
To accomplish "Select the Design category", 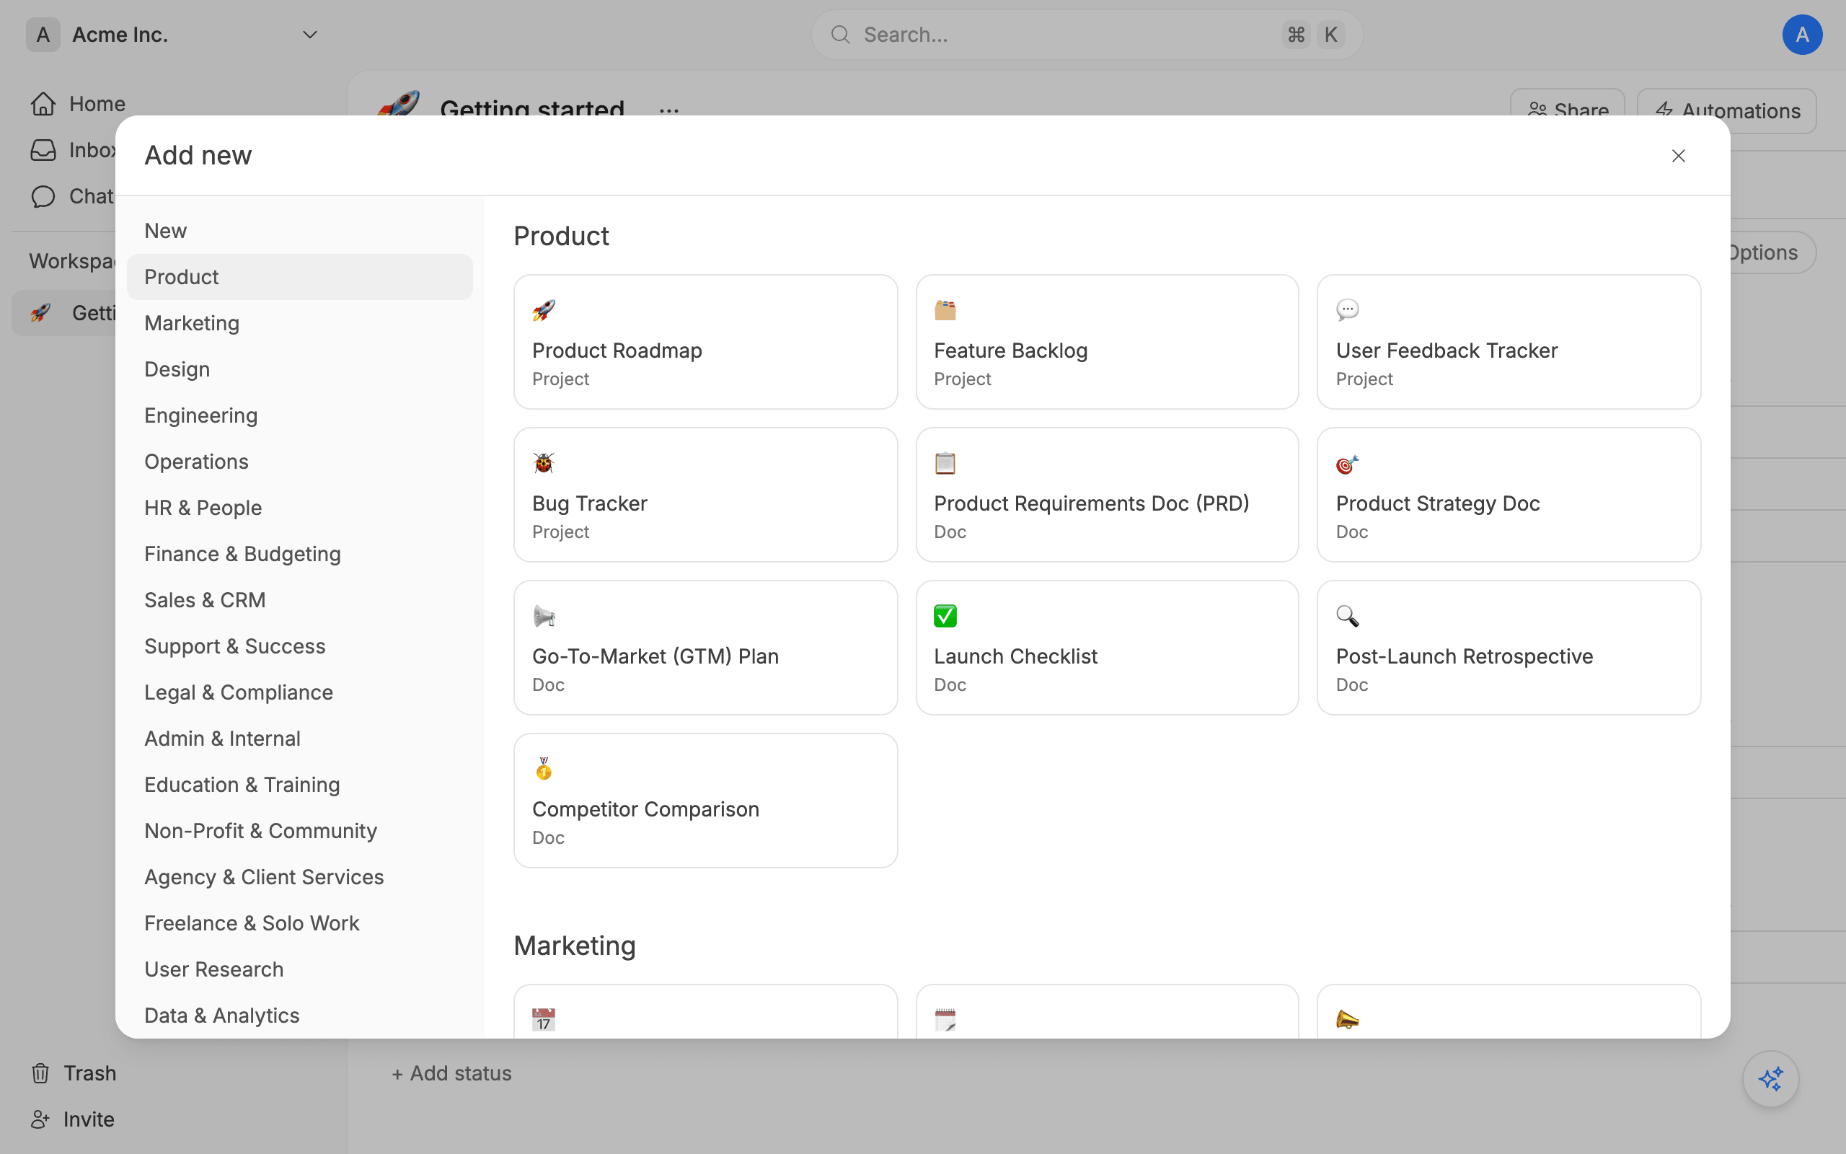I will [x=300, y=369].
